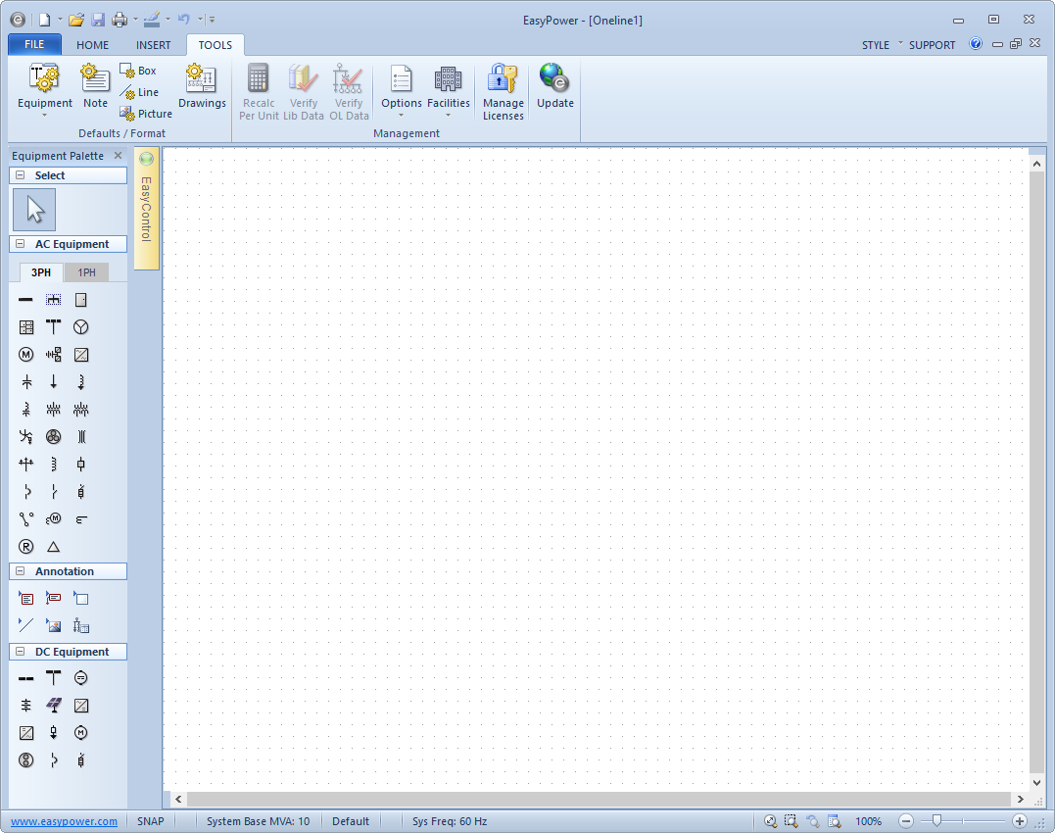
Task: Click the zoom slider handle in status bar
Action: [x=936, y=821]
